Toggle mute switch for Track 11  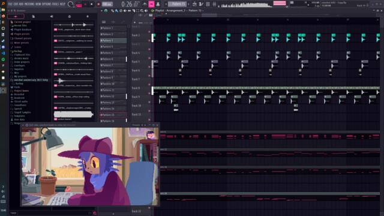[149, 120]
